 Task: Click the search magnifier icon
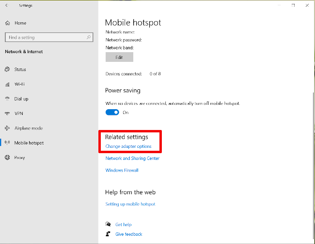click(x=89, y=37)
